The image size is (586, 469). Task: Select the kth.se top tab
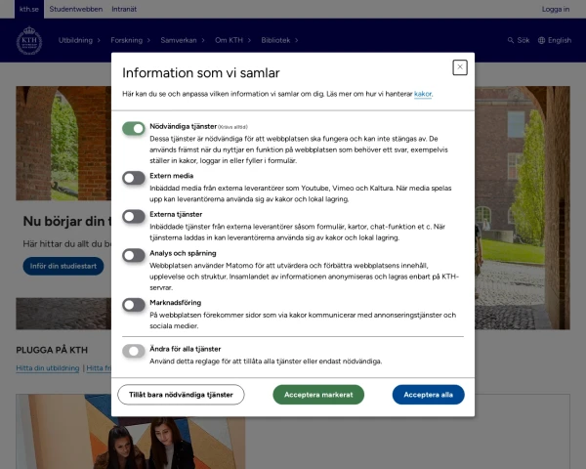pyautogui.click(x=29, y=9)
